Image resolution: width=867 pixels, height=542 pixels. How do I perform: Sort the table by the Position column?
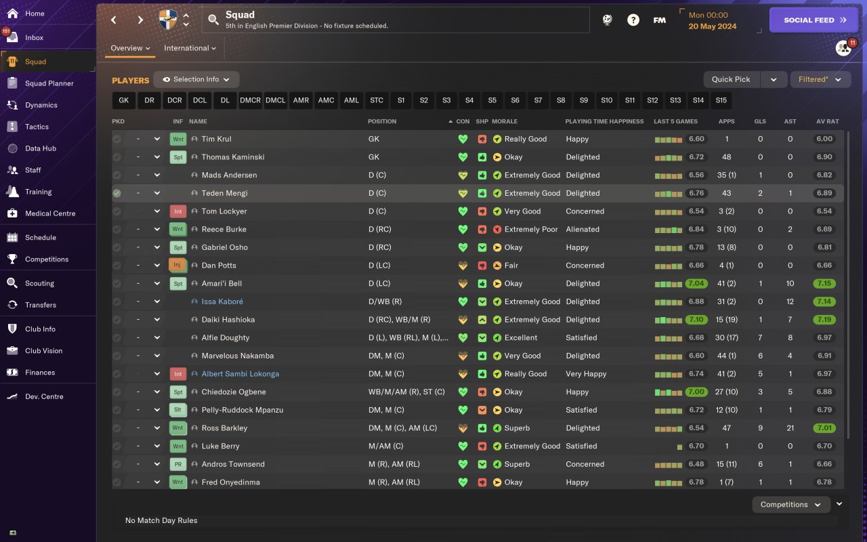coord(382,121)
